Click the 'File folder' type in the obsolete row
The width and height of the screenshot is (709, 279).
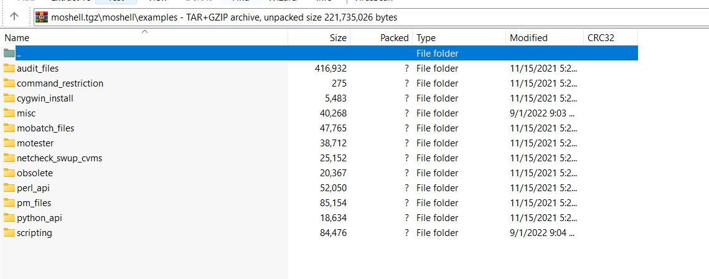pos(437,173)
